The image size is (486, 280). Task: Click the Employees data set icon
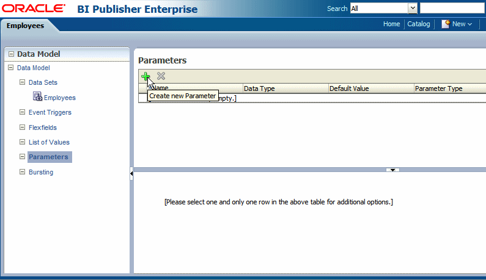tap(37, 96)
